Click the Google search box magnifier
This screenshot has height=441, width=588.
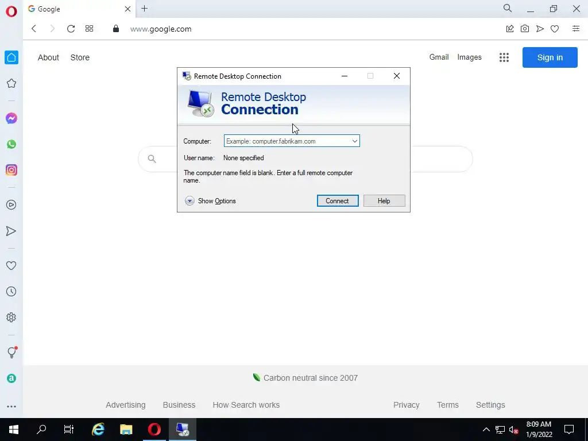point(152,159)
